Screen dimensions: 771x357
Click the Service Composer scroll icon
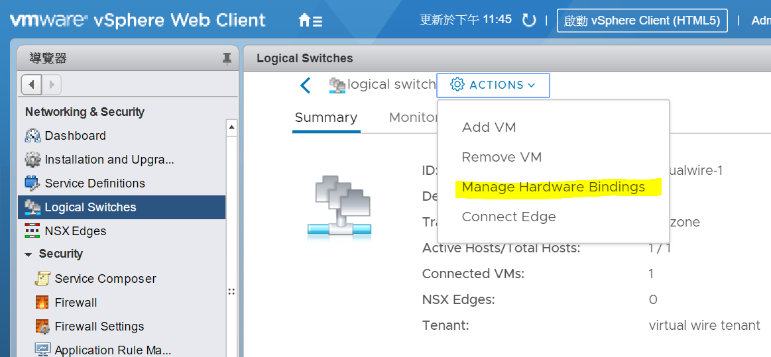(x=42, y=278)
